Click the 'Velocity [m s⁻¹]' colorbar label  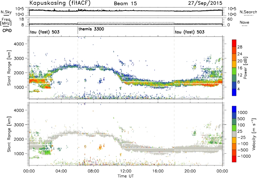tap(254, 134)
